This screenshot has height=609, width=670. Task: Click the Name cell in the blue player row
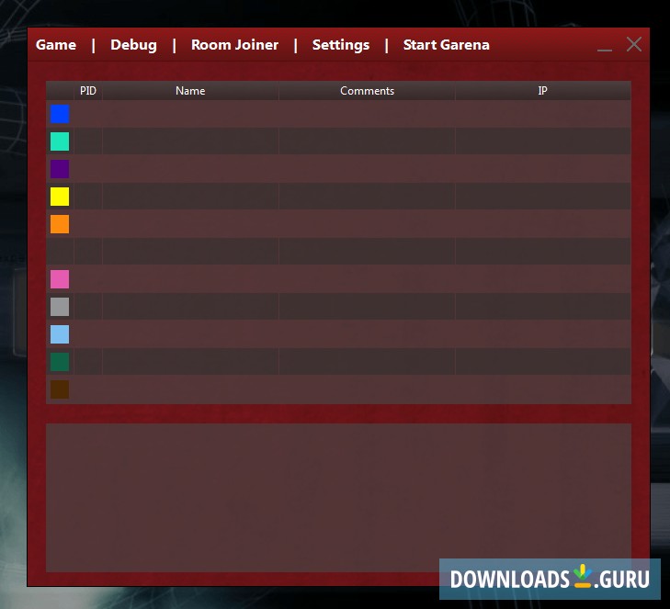click(190, 114)
